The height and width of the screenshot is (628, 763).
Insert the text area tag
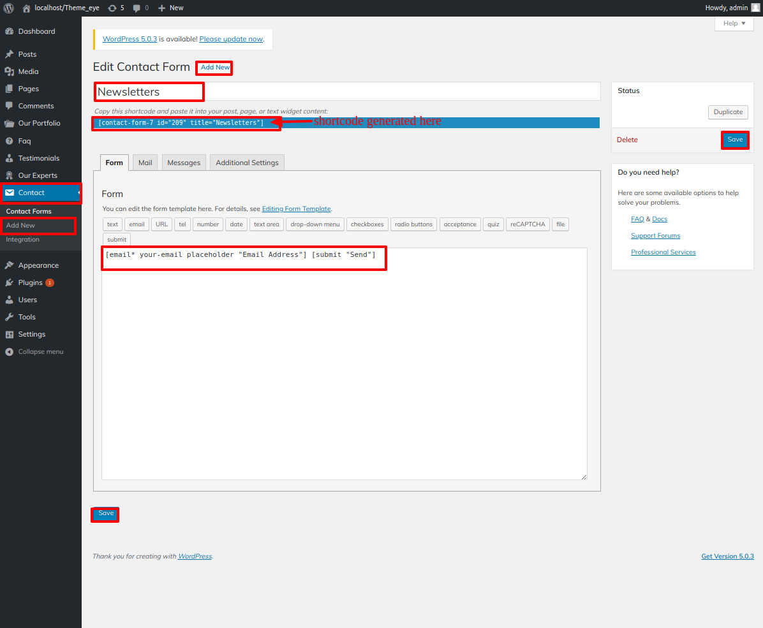(267, 224)
